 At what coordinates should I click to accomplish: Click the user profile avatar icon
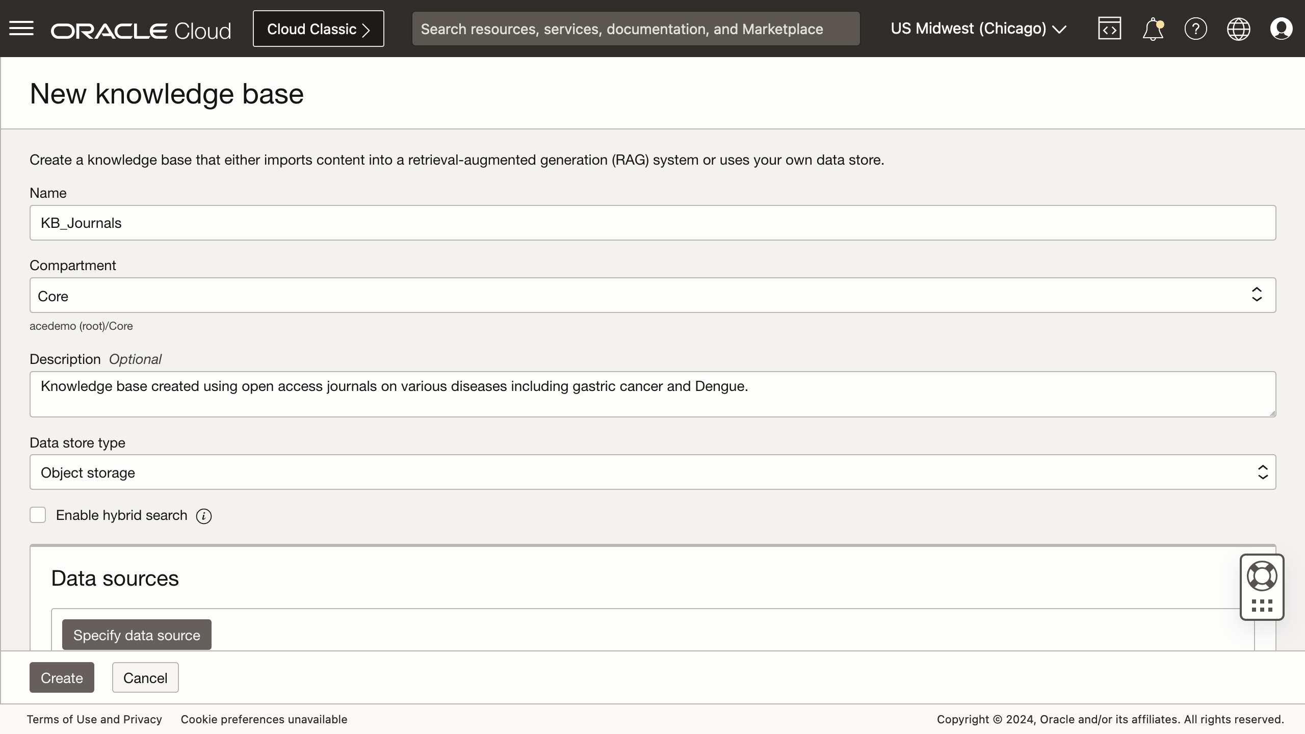[x=1280, y=29]
